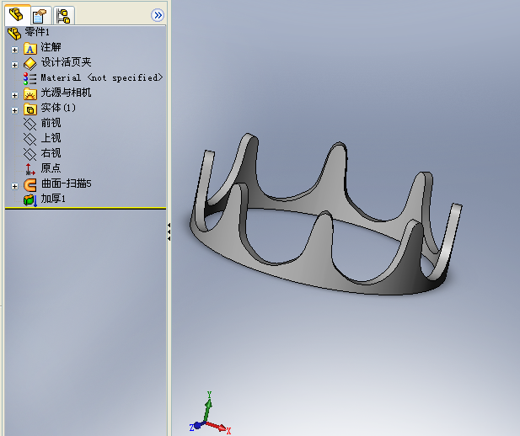Expand the 设计活页夹 design binder node
The height and width of the screenshot is (436, 520).
[x=14, y=65]
